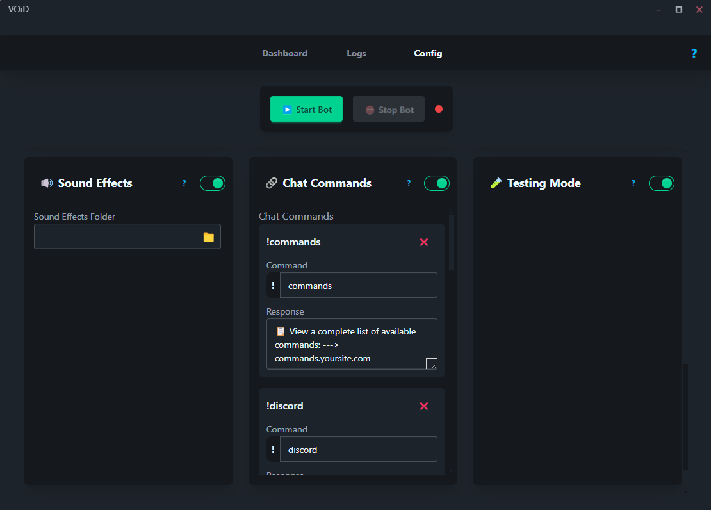Select the Config tab

click(x=428, y=54)
